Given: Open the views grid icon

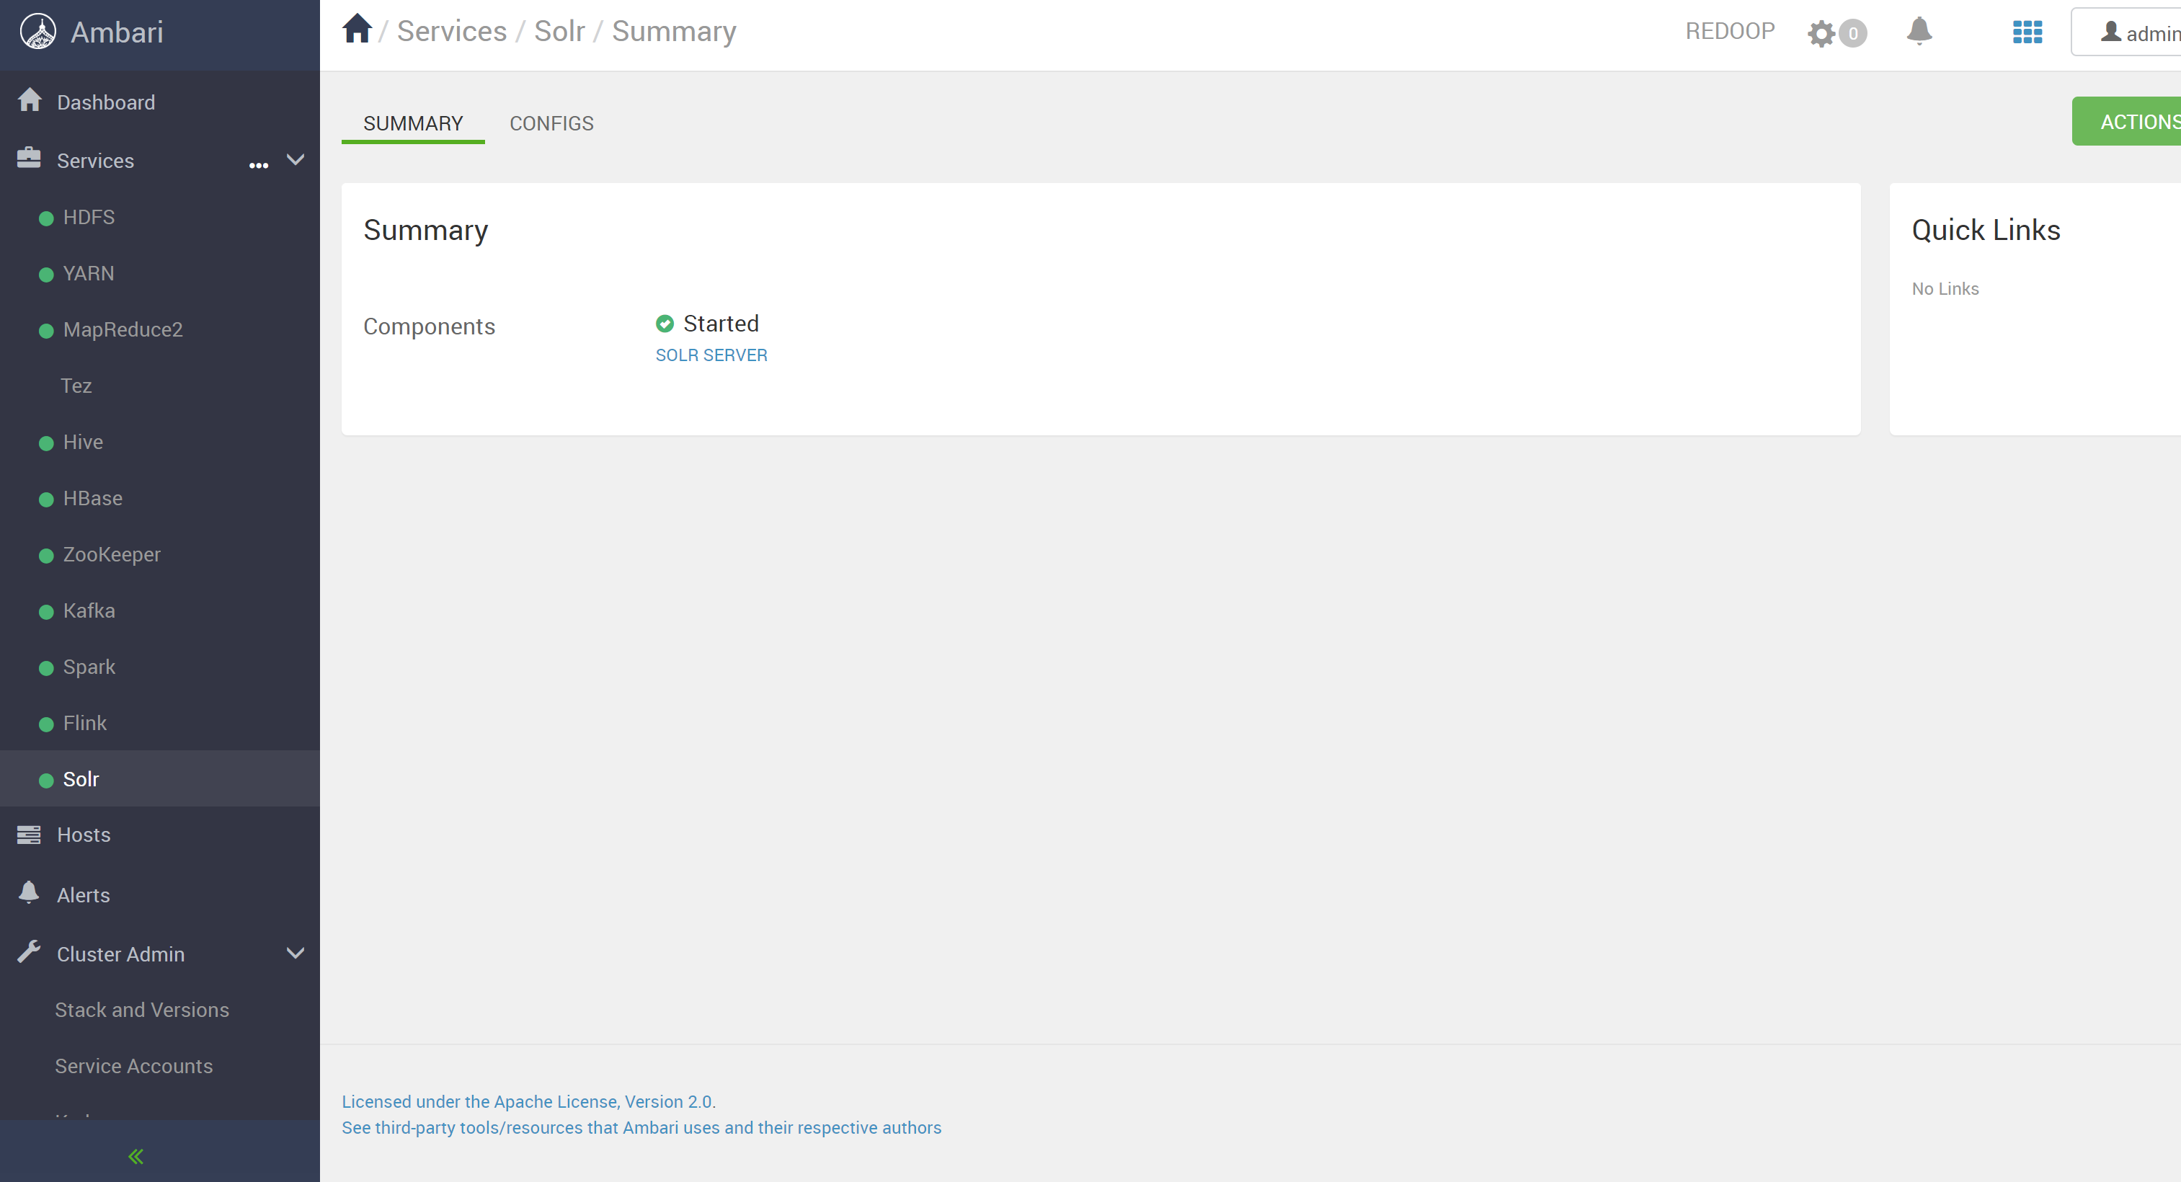Looking at the screenshot, I should (2027, 32).
